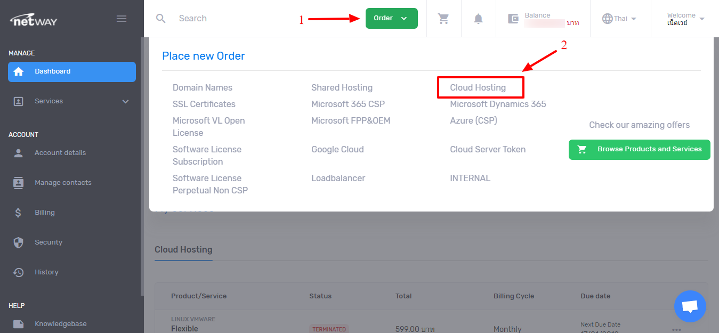Click the search magnifier icon
Viewport: 719px width, 333px height.
161,19
